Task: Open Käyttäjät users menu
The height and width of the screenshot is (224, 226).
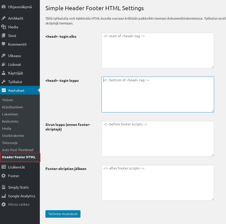Action: pos(20,73)
